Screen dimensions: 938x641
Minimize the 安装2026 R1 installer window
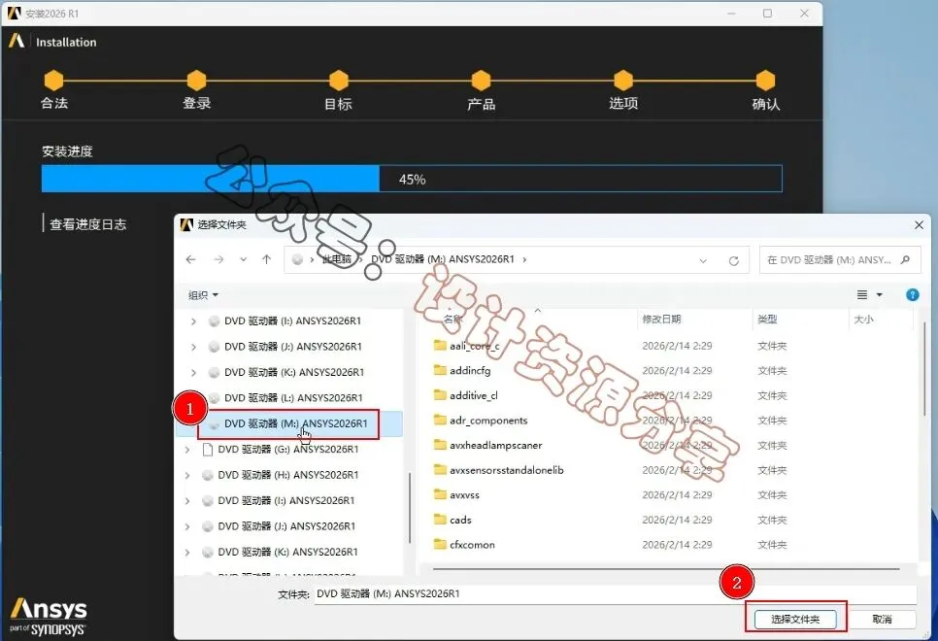(x=731, y=14)
